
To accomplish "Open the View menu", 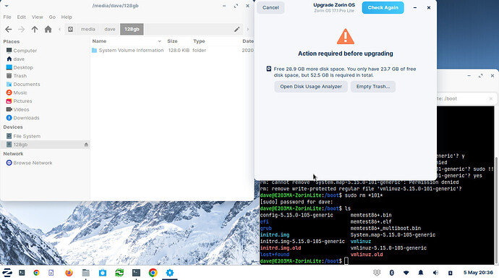I will point(37,17).
